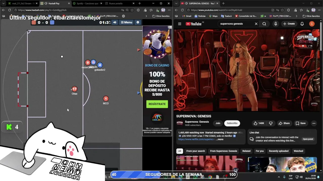Open the taskbar volume control
The image size is (323, 181).
[x=301, y=177]
